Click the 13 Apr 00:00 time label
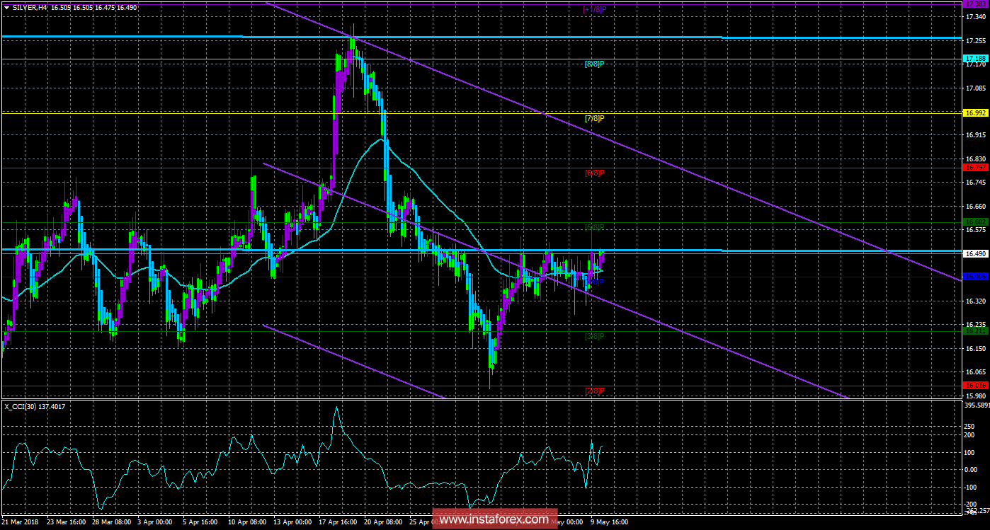 292,522
